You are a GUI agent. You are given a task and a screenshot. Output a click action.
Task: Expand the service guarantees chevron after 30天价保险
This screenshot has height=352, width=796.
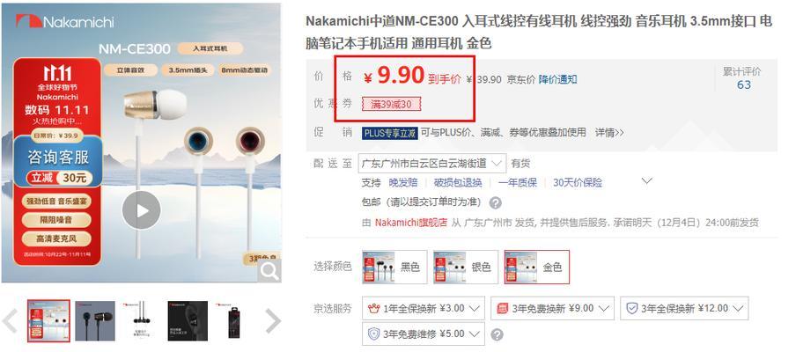point(646,180)
